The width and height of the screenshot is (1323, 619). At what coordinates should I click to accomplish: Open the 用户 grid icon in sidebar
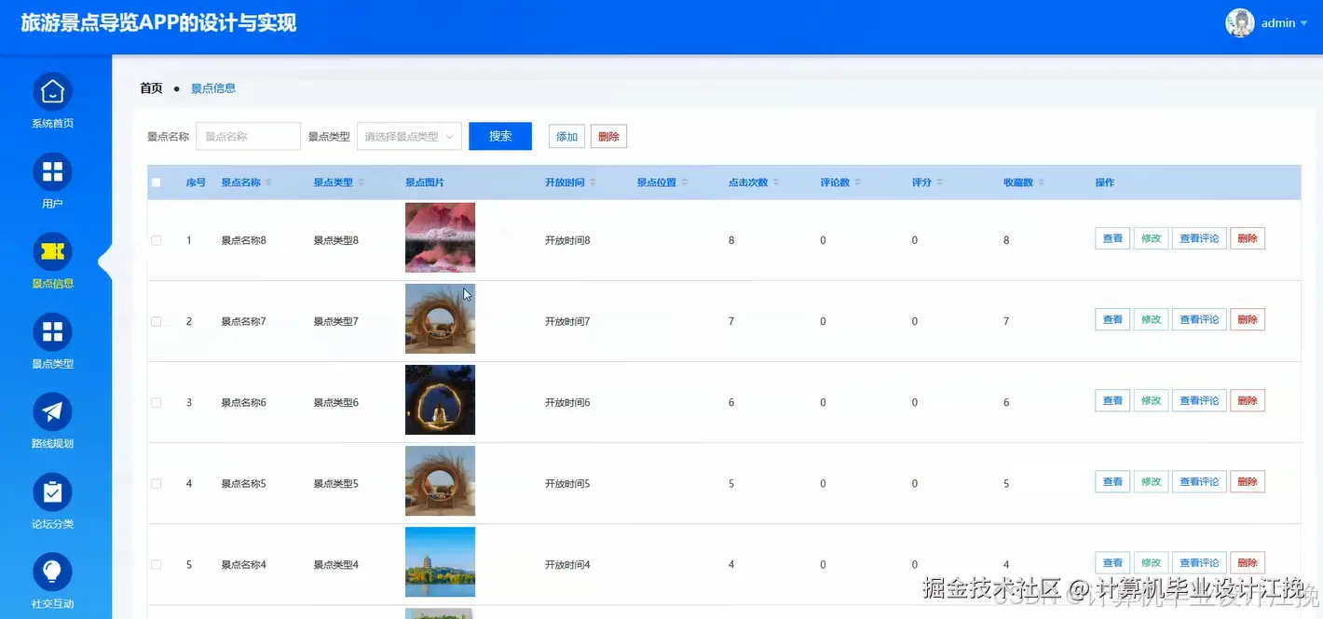point(52,171)
